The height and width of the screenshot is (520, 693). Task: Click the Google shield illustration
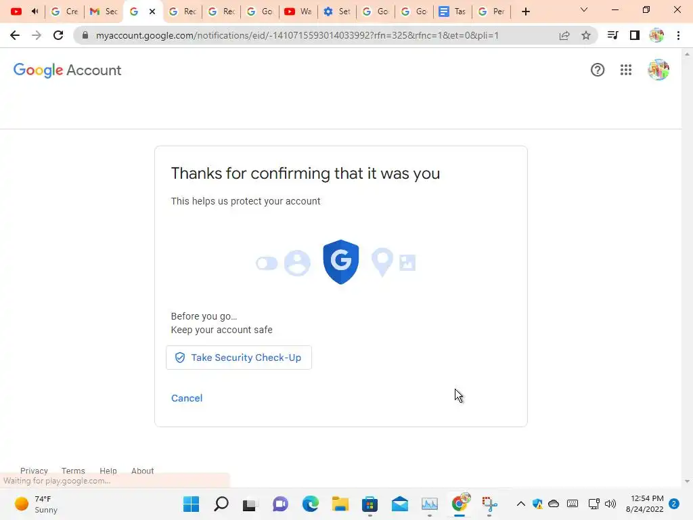click(x=341, y=262)
